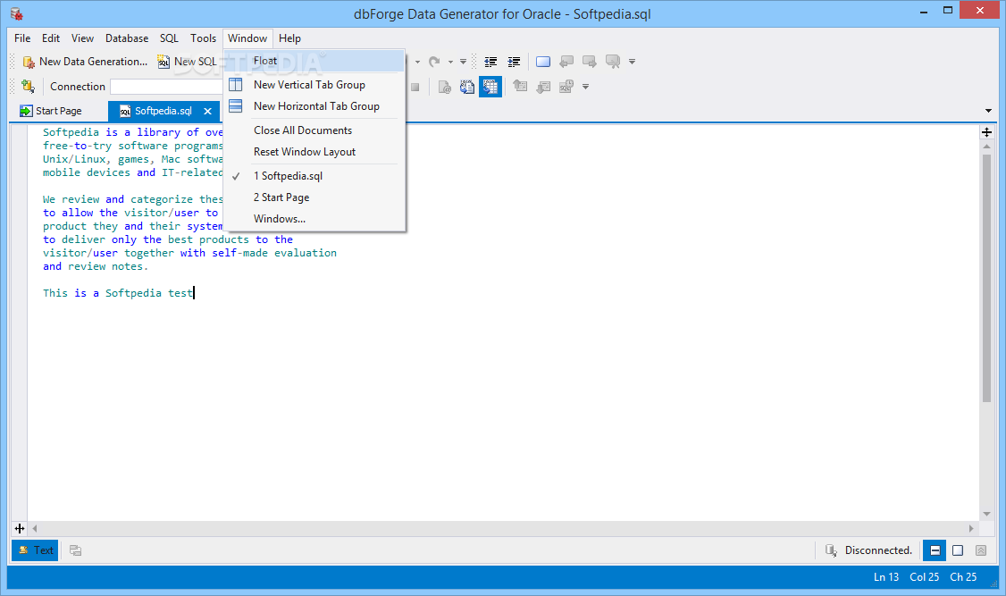Click the Connection combo box field
Viewport: 1006px width, 596px height.
[x=167, y=87]
